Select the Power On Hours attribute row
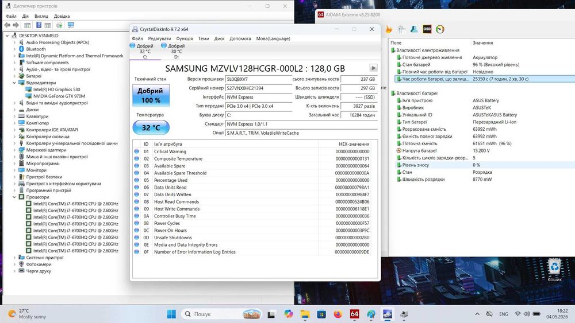Screen dimensions: 575x323 pos(252,231)
